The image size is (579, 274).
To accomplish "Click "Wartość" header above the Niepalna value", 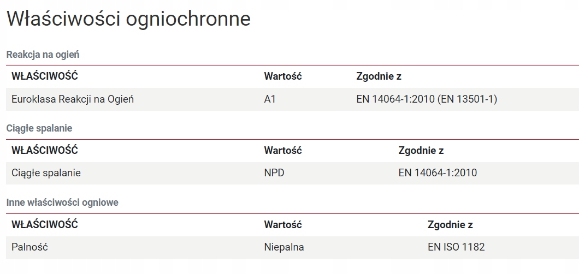I will pyautogui.click(x=283, y=224).
